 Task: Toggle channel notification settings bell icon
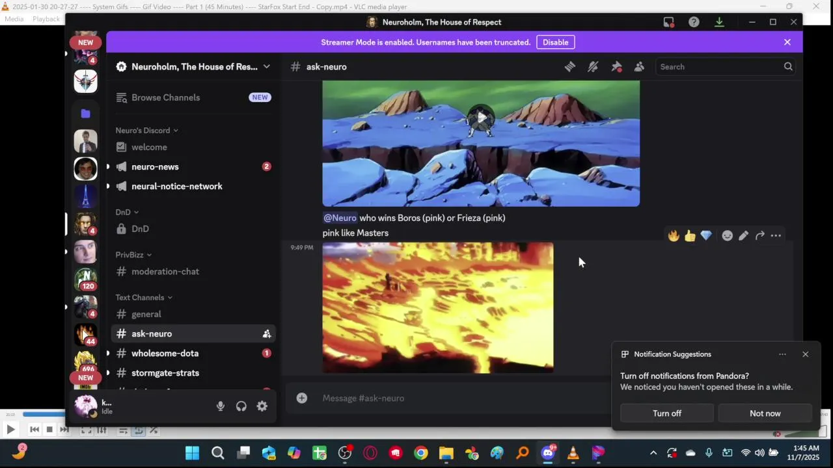(593, 66)
